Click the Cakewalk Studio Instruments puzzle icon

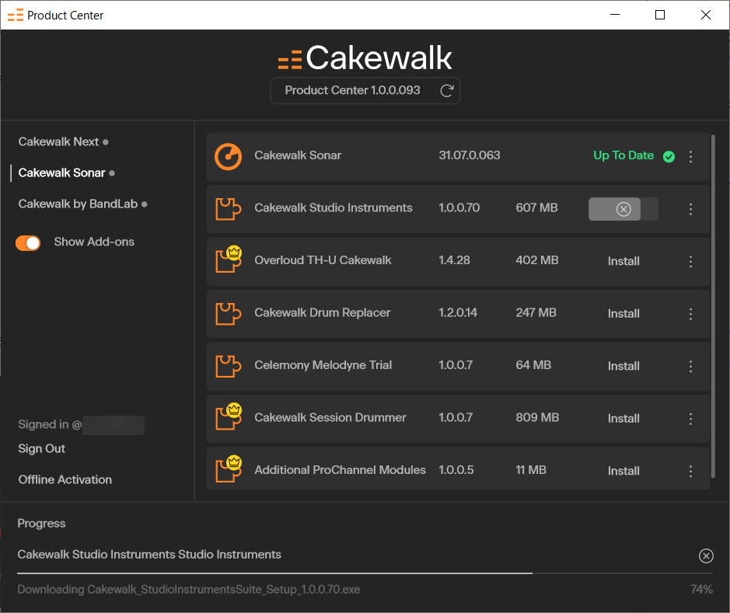click(x=228, y=209)
